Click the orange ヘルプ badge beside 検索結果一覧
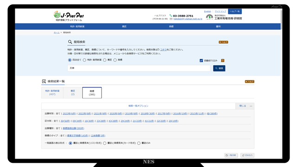This screenshot has height=167, width=297. [x=250, y=82]
